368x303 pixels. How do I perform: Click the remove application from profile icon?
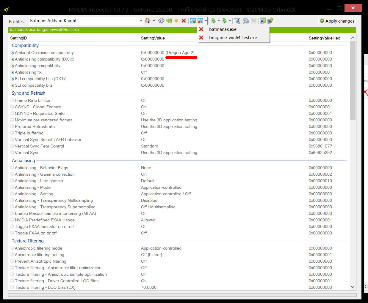coord(200,21)
